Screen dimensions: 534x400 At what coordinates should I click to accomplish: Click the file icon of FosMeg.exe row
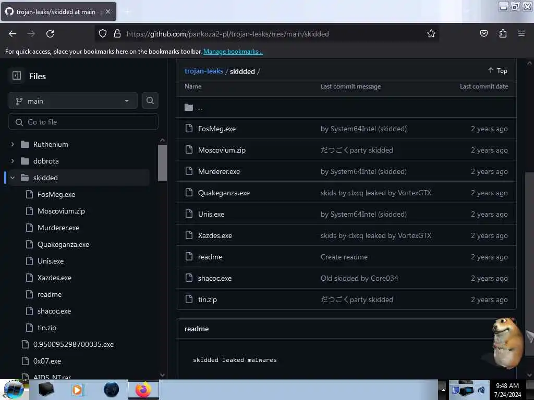click(189, 128)
